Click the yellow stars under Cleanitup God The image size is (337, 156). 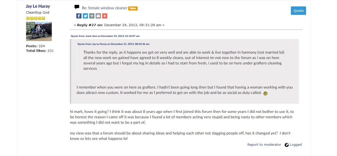coord(36,18)
